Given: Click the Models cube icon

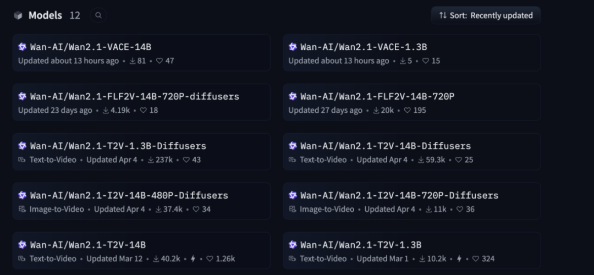Looking at the screenshot, I should [18, 15].
